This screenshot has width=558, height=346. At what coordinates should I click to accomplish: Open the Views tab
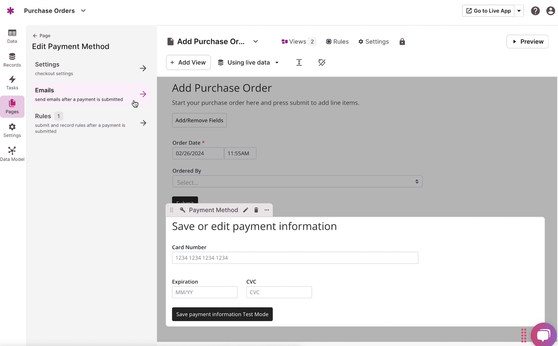(x=297, y=41)
